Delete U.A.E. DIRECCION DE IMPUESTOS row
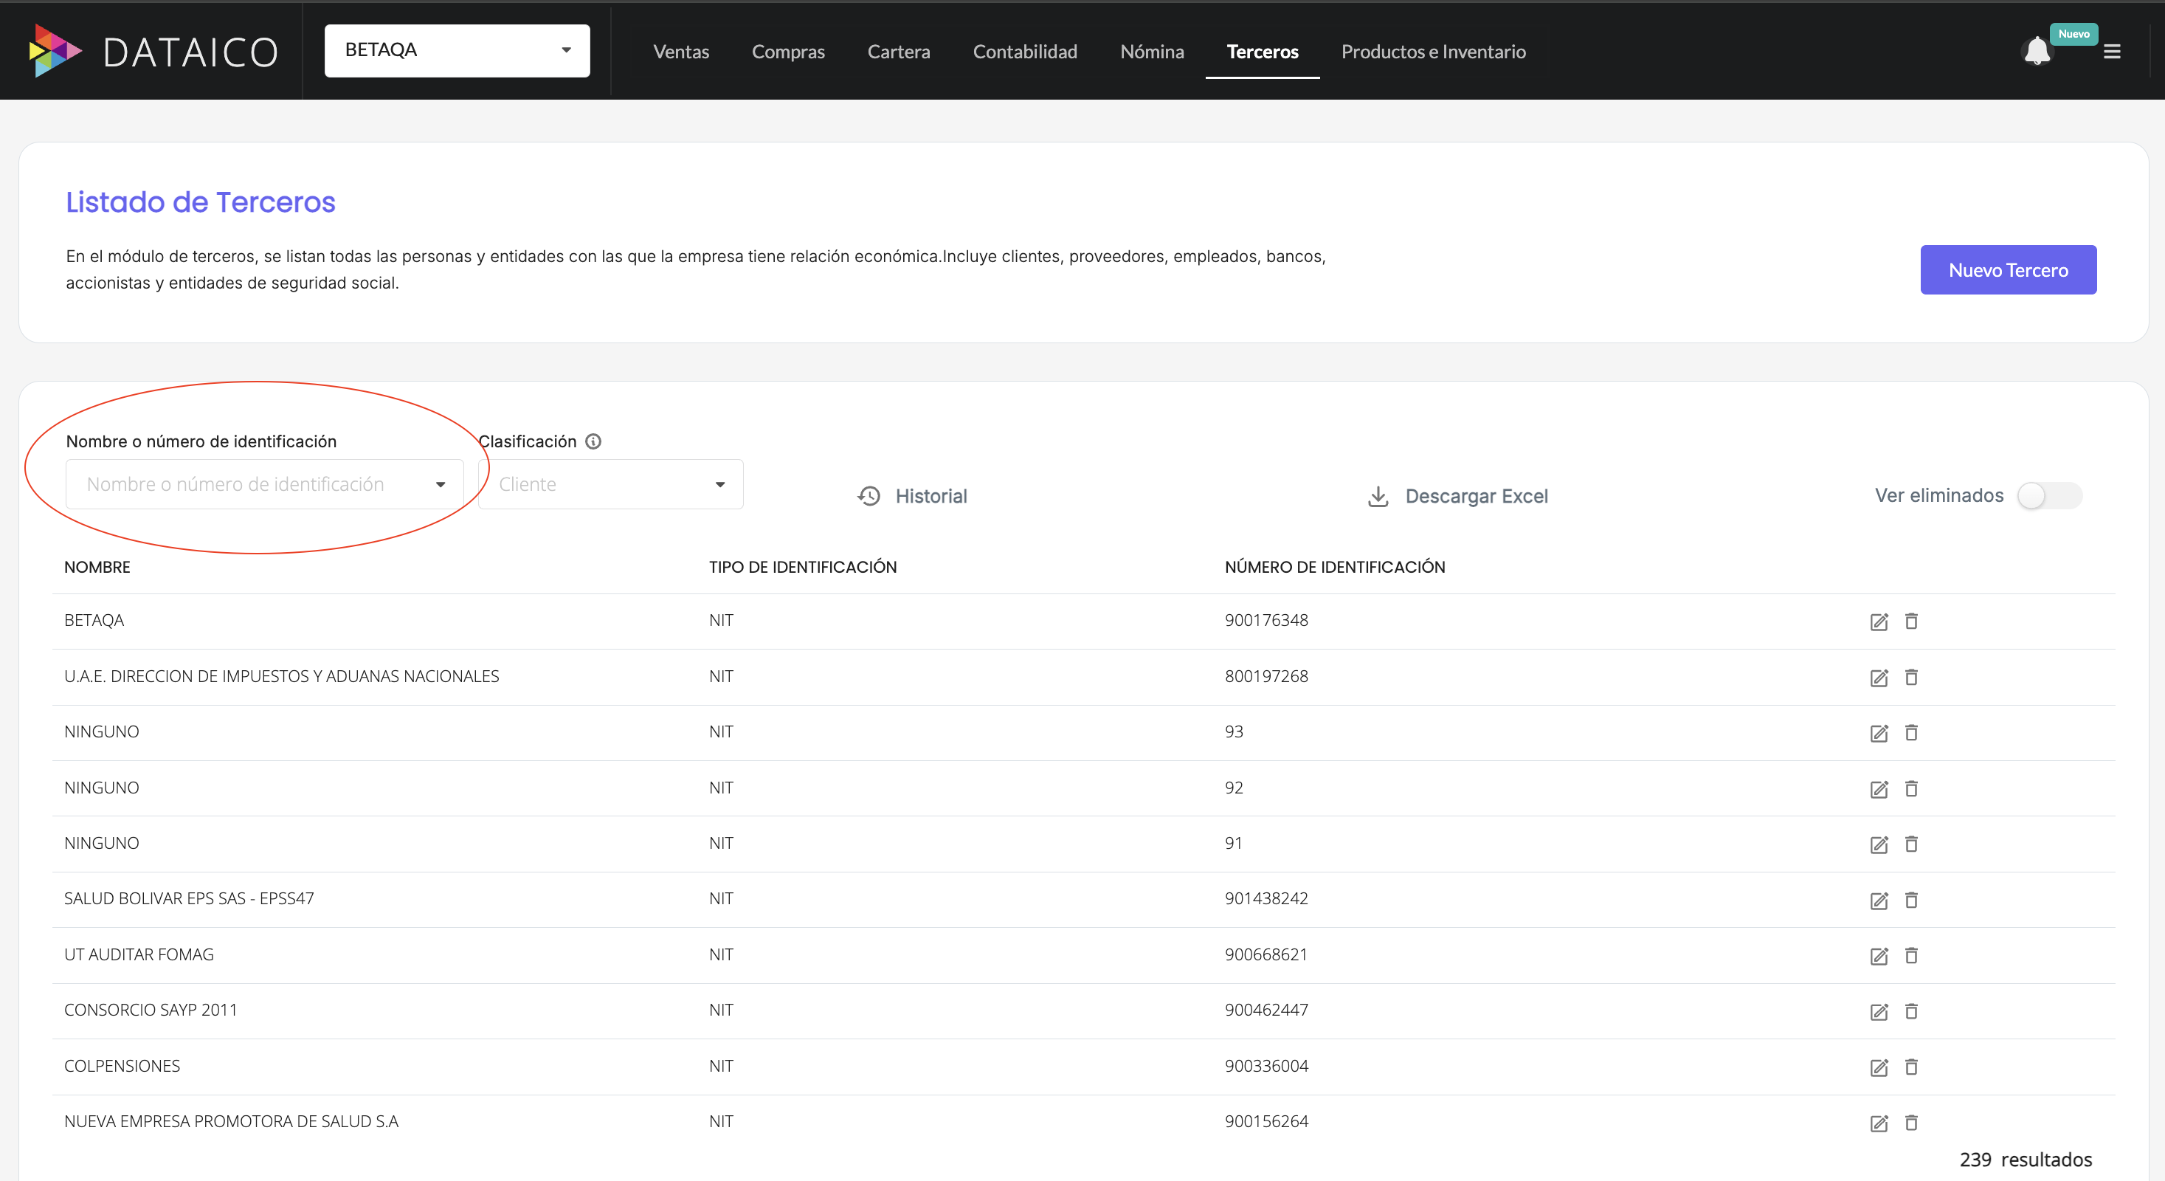The image size is (2165, 1181). pyautogui.click(x=1910, y=678)
